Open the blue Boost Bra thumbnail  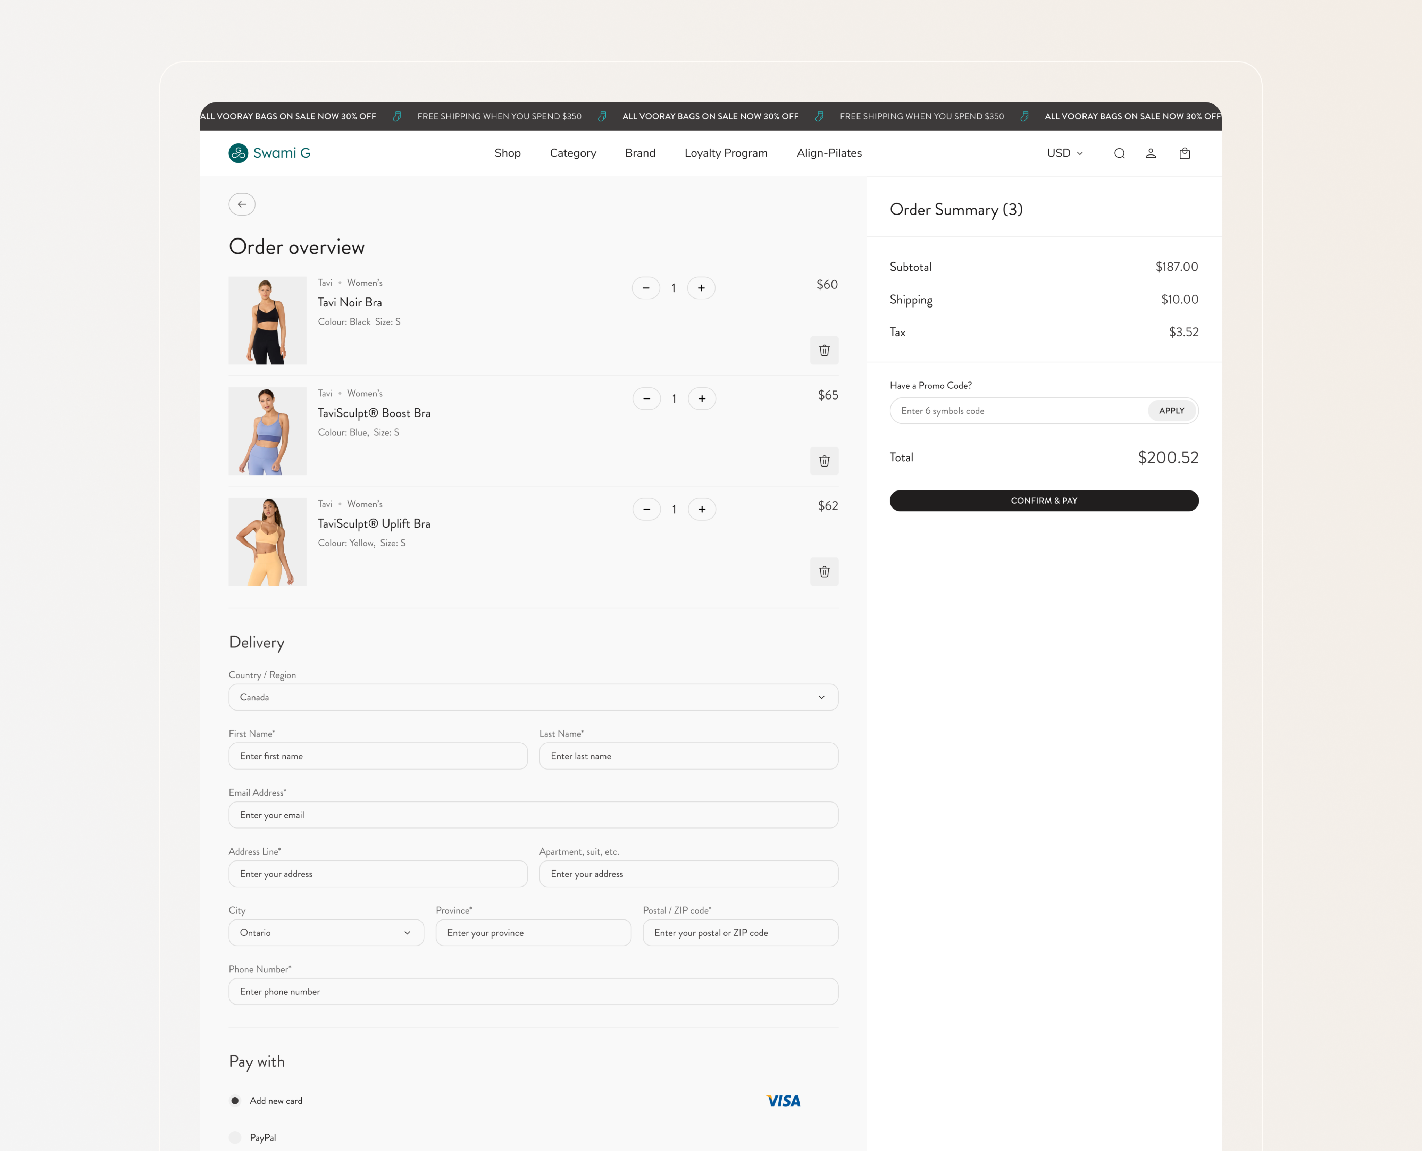(x=267, y=431)
